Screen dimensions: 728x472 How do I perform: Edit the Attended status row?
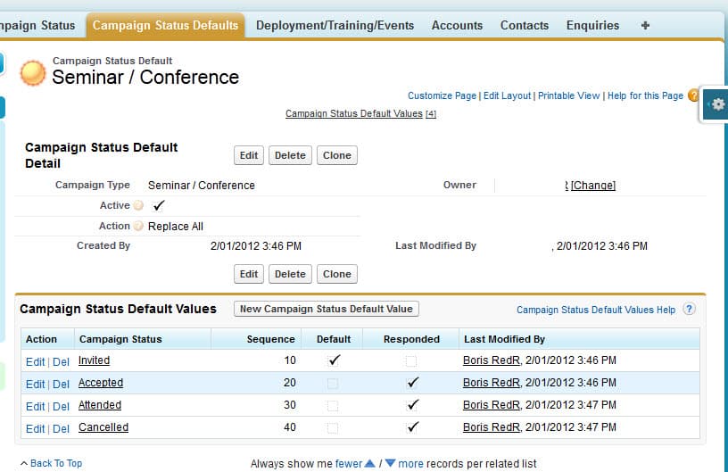coord(36,407)
